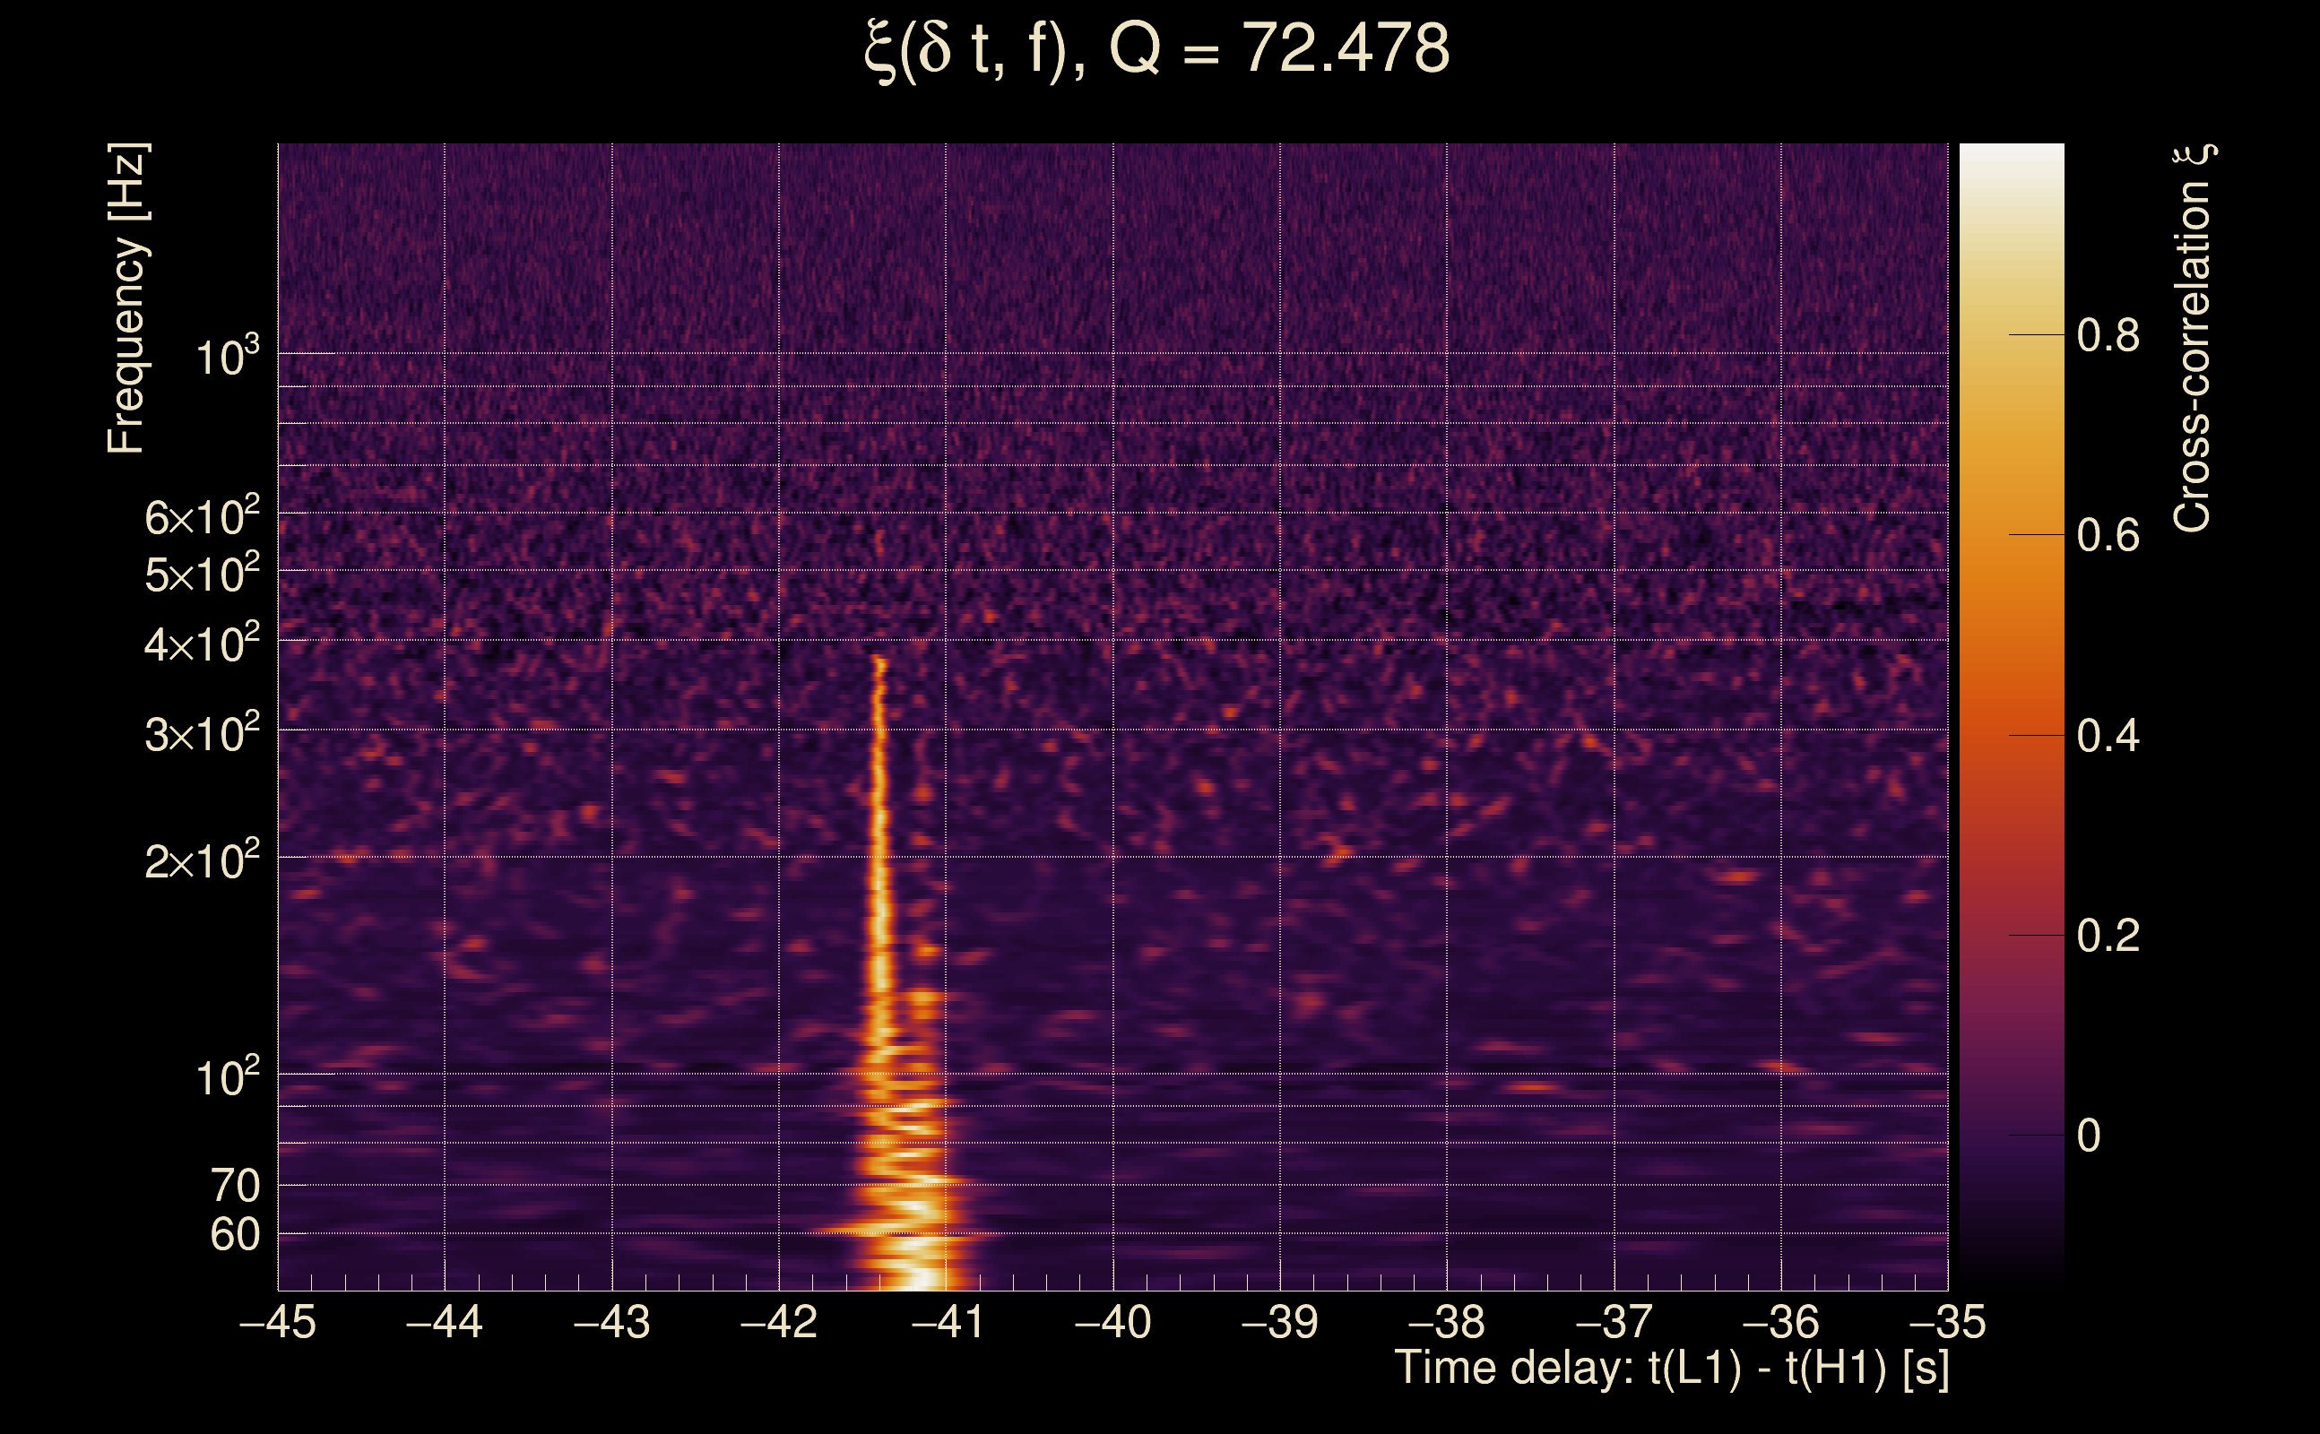
Task: Click the top of the bright streak near 400 Hz
Action: pyautogui.click(x=880, y=661)
